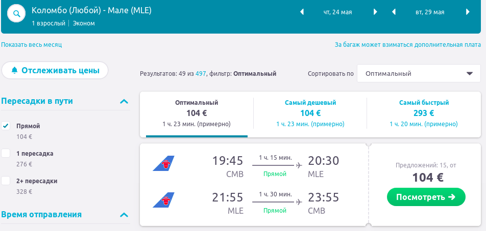
Task: Uncheck the Прямой direct flights checkbox
Action: click(6, 126)
